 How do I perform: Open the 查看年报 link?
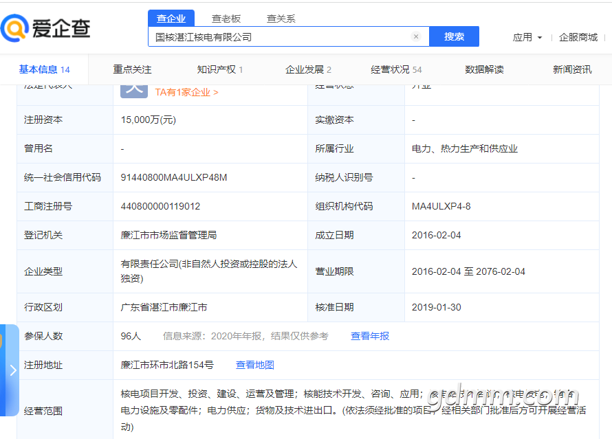(370, 336)
